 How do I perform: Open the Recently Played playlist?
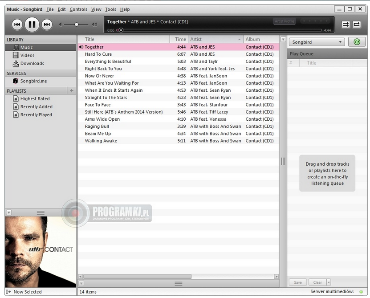41,114
